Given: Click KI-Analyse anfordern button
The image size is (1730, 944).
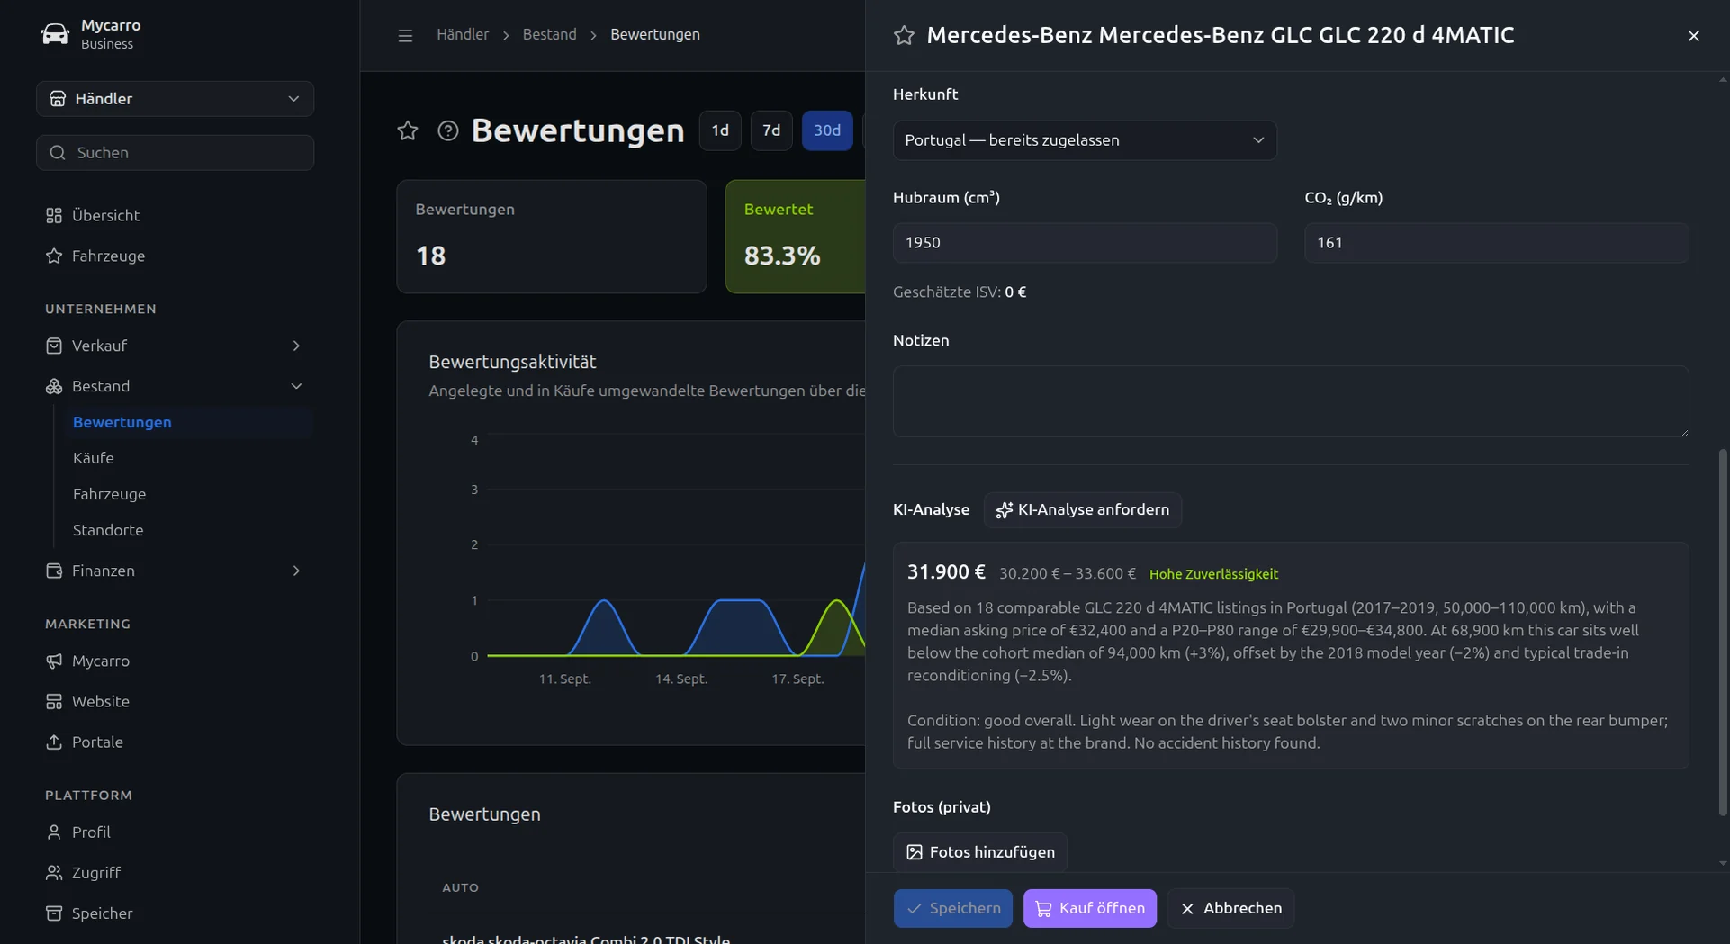Looking at the screenshot, I should [x=1082, y=509].
